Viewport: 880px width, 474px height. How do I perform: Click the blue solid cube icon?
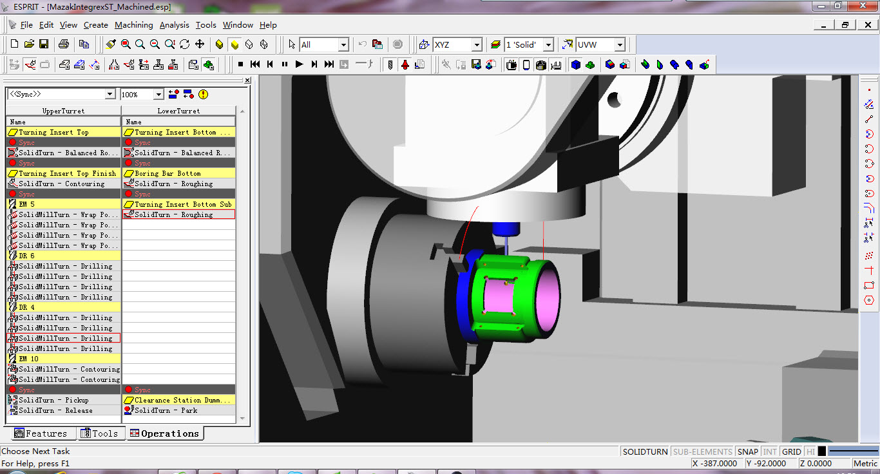point(575,64)
